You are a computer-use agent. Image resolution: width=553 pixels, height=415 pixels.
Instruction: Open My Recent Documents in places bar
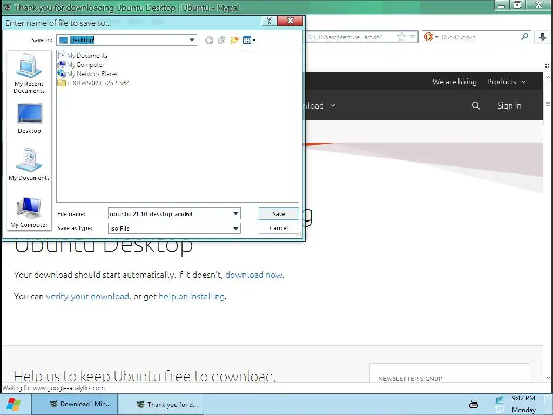(x=29, y=73)
